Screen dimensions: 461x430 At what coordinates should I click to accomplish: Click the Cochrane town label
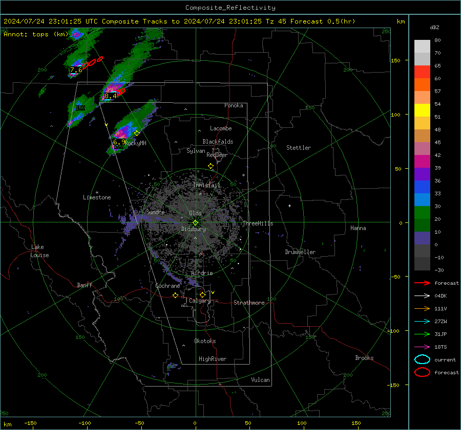(167, 286)
